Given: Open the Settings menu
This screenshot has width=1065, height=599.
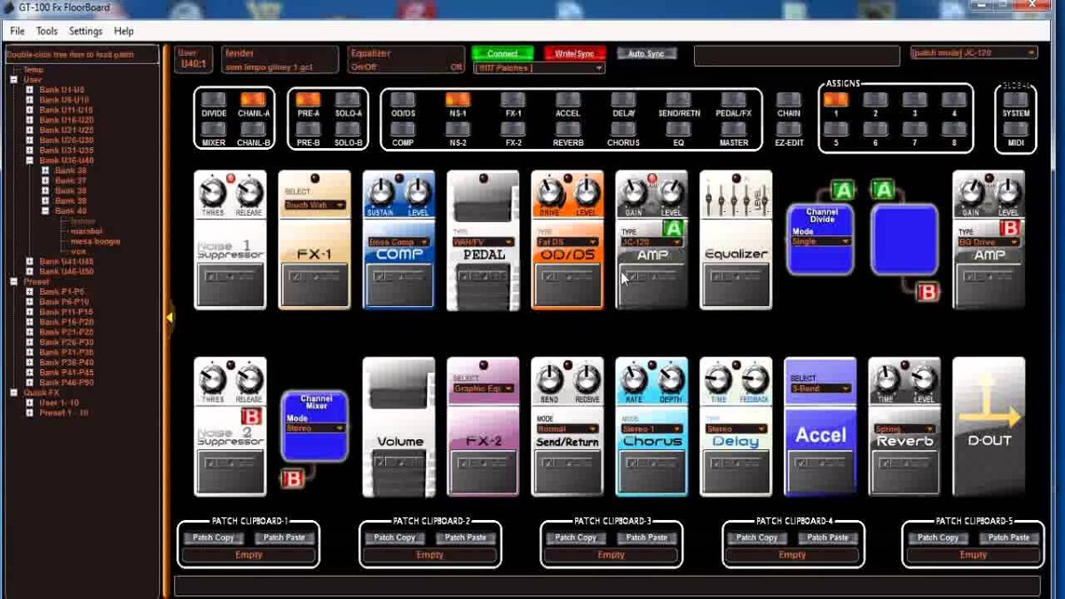Looking at the screenshot, I should click(86, 31).
